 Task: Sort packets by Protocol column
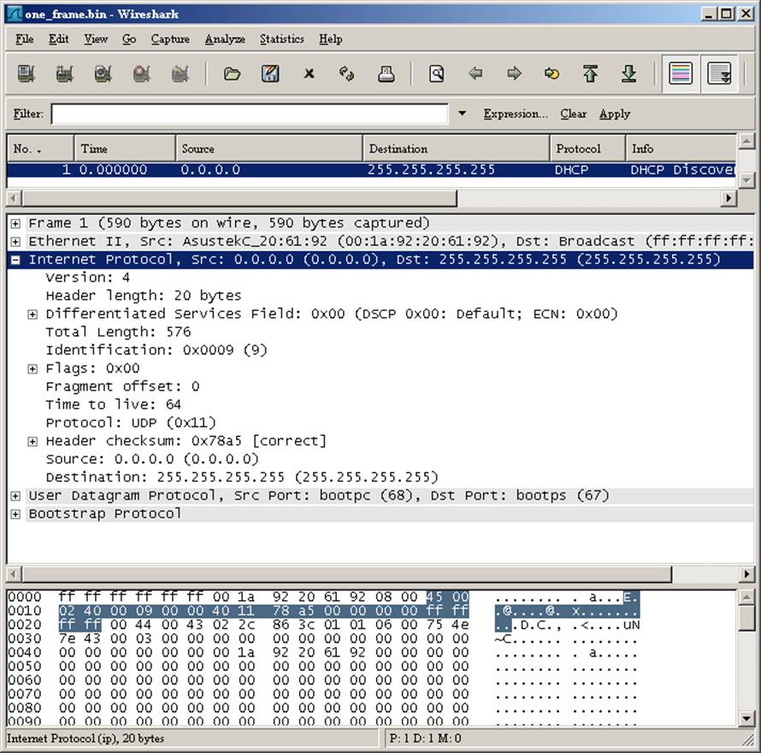[x=587, y=149]
